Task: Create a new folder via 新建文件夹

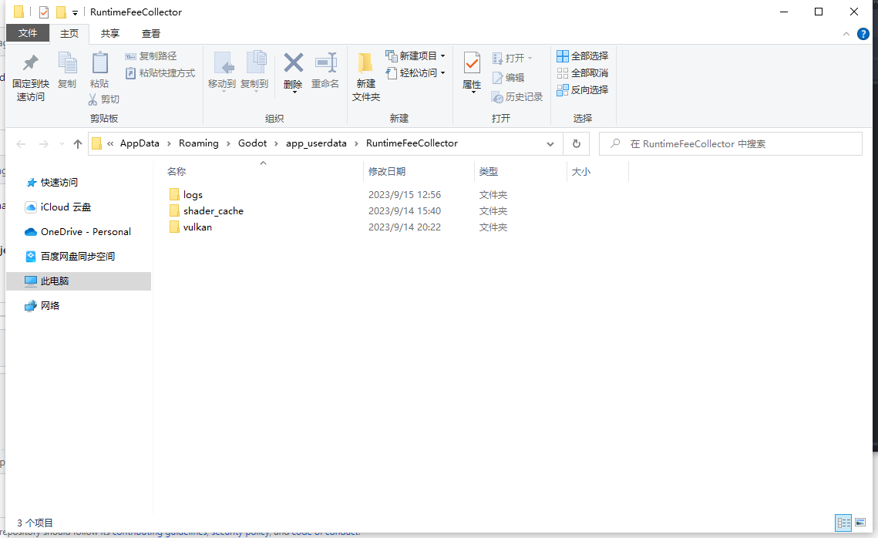Action: click(365, 75)
